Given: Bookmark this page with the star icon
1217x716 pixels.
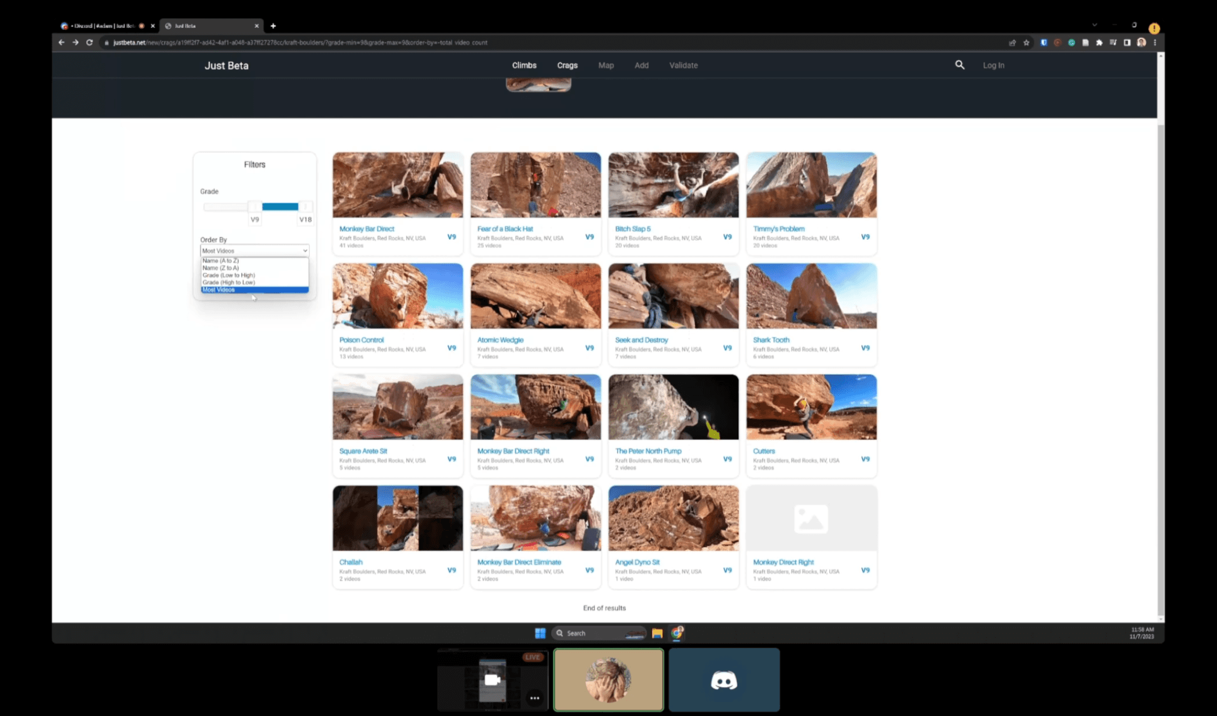Looking at the screenshot, I should pos(1026,42).
